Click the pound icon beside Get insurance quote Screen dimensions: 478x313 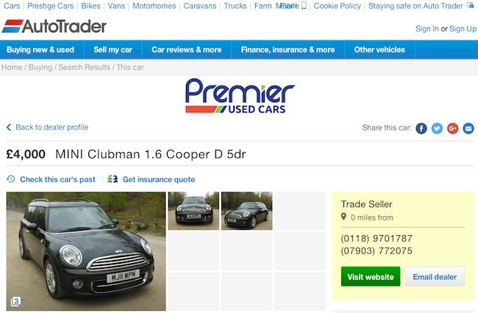113,179
